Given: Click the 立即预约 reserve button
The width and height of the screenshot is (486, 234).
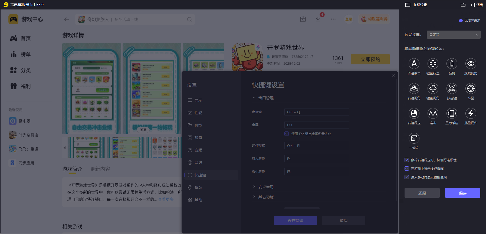Looking at the screenshot, I should pyautogui.click(x=370, y=59).
